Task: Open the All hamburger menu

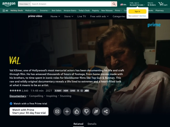Action: click(5, 11)
